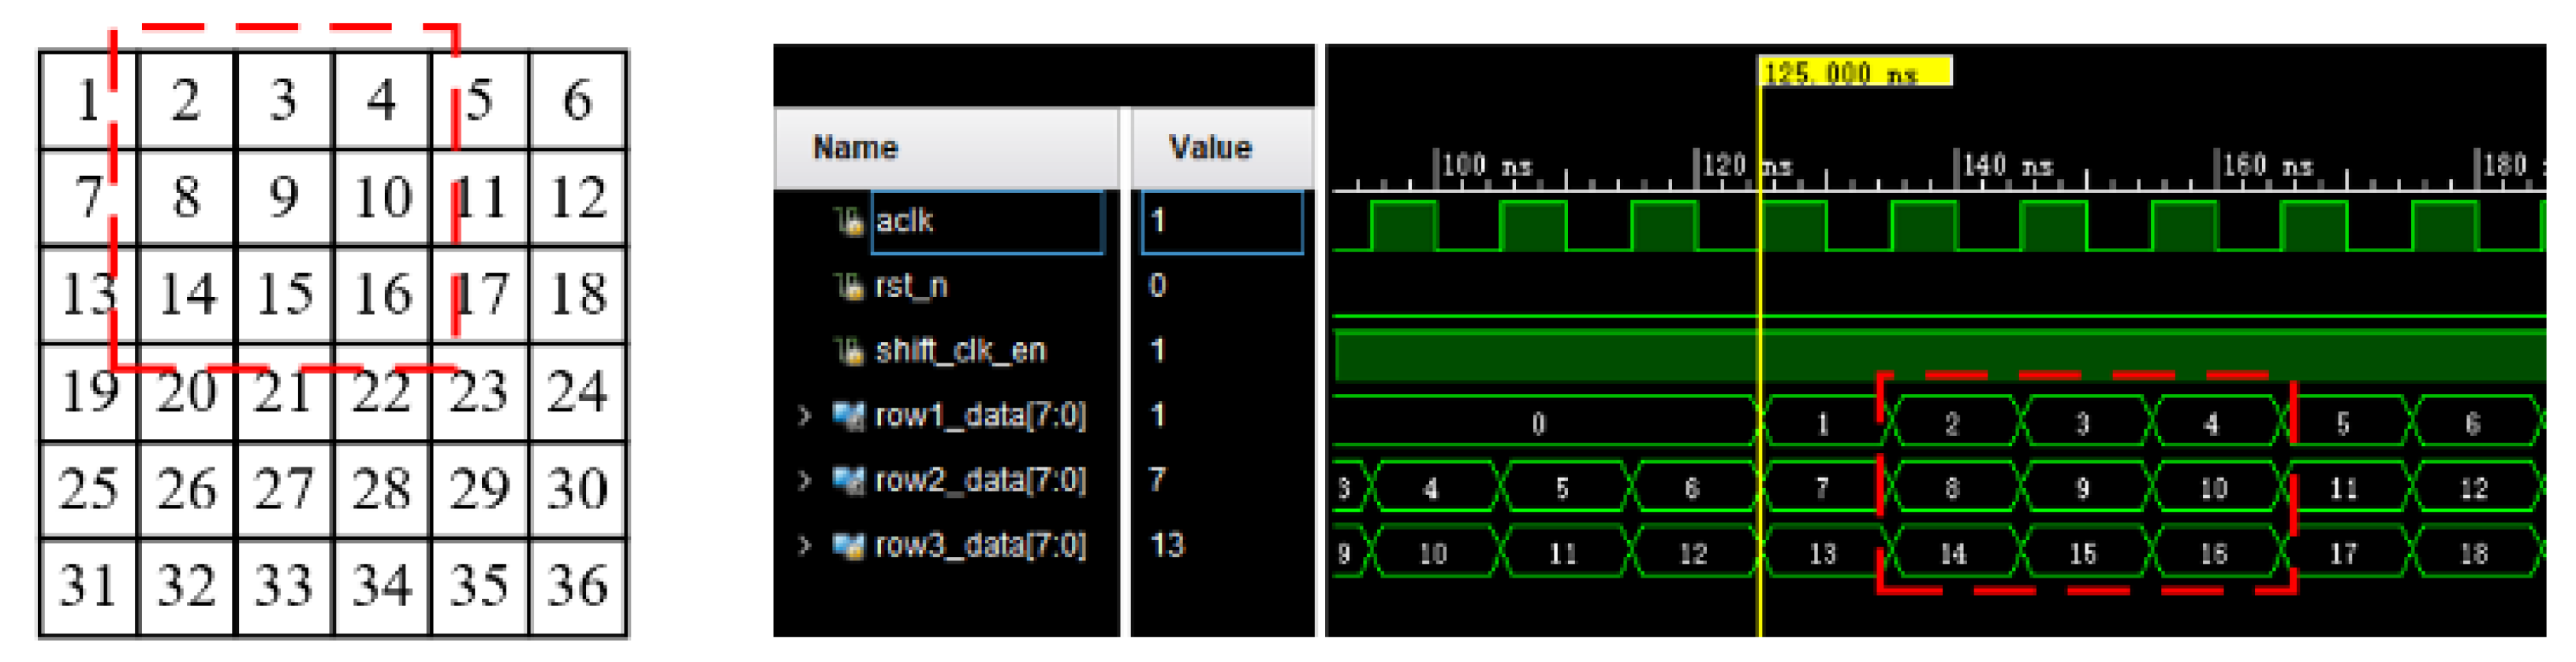Image resolution: width=2576 pixels, height=662 pixels.
Task: Click the 160 ns mark on ruler
Action: click(2217, 167)
